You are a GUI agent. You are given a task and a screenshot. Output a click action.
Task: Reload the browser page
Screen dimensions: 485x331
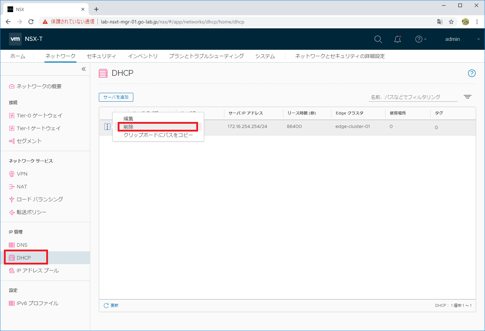click(31, 22)
